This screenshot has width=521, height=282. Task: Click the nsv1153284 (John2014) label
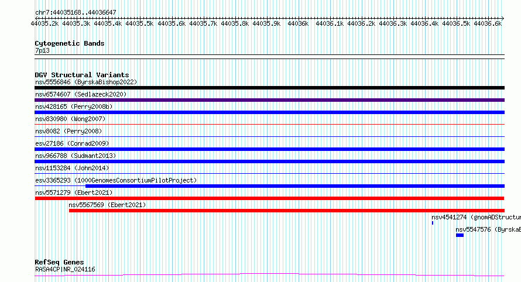click(72, 168)
